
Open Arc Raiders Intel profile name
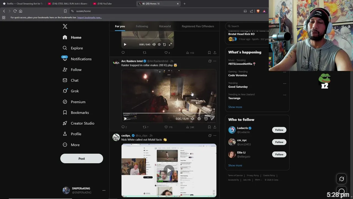pos(132,61)
